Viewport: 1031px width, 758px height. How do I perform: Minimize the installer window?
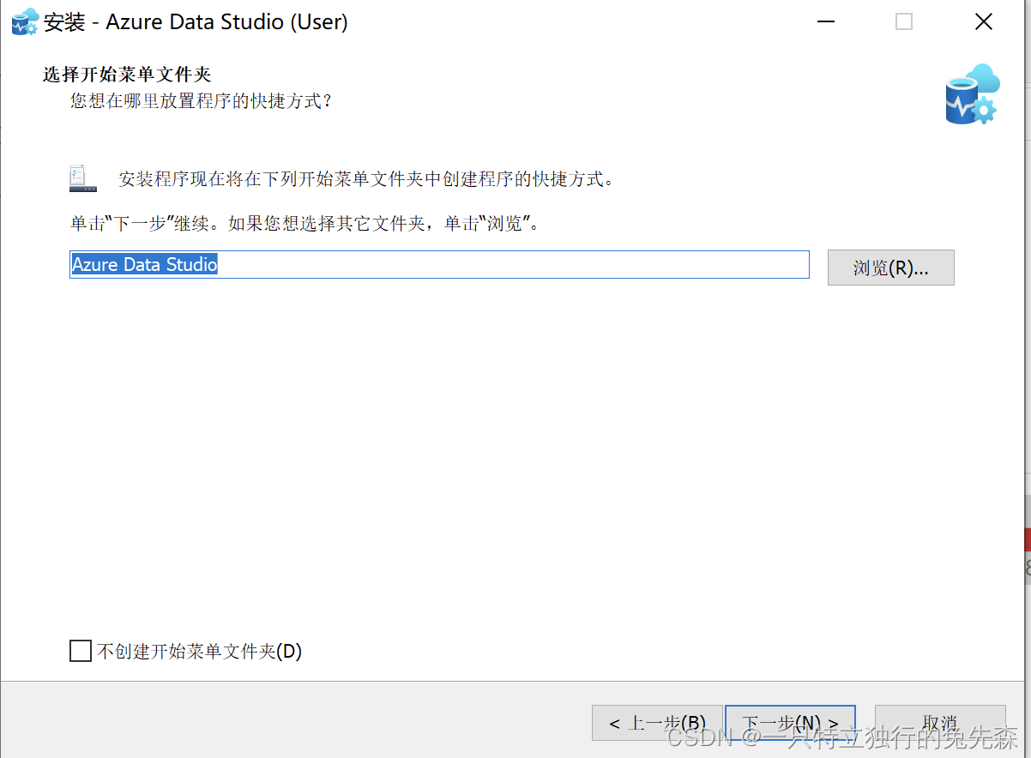825,22
